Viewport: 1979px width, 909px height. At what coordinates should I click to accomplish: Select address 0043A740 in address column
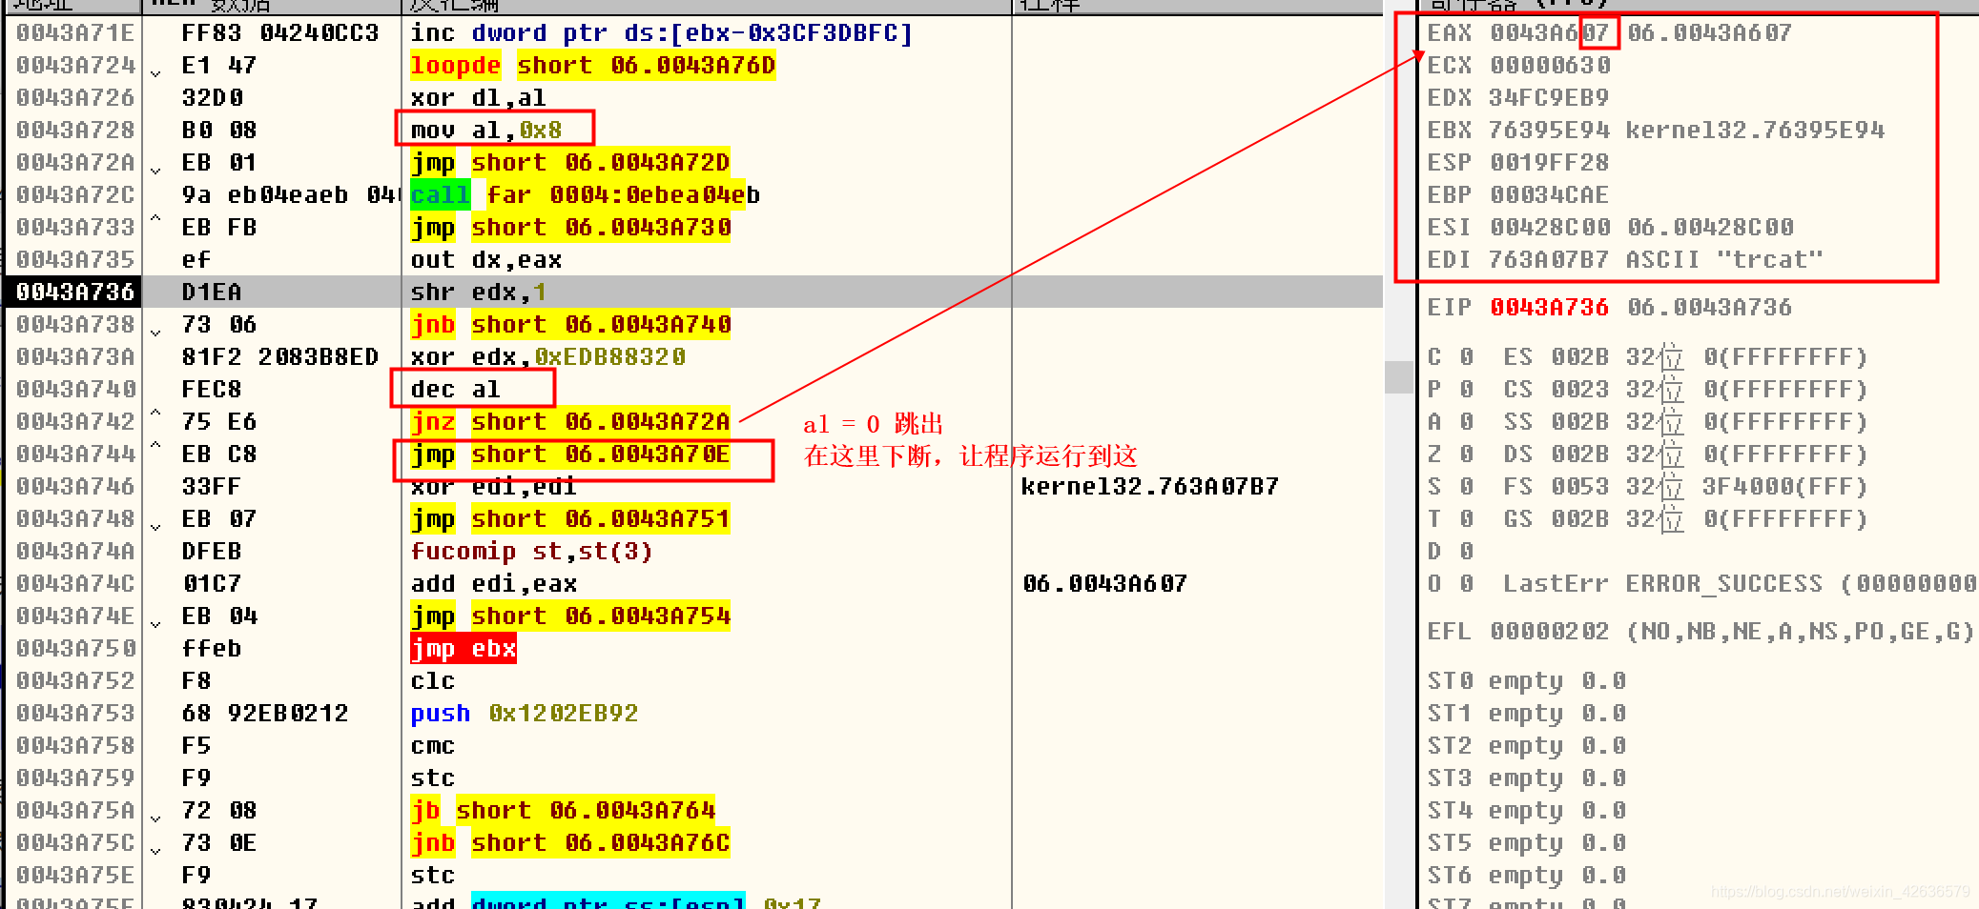coord(75,390)
